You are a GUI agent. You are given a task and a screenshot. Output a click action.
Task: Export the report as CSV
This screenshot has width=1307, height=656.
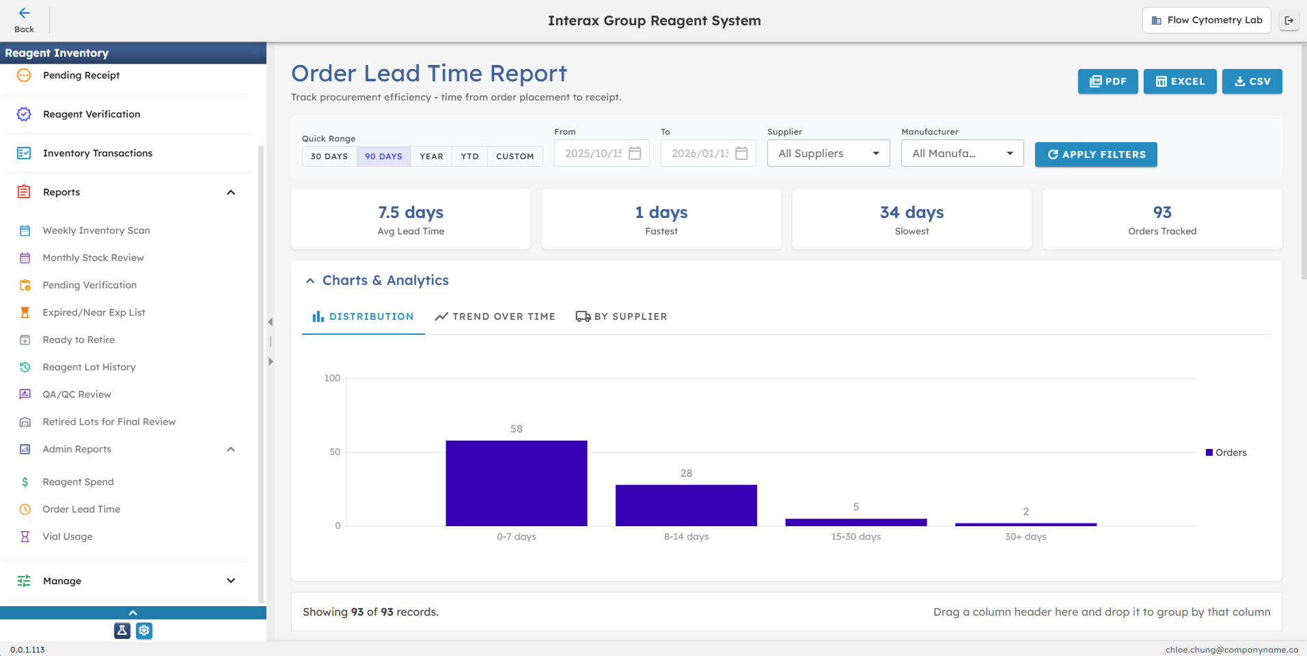pyautogui.click(x=1252, y=81)
